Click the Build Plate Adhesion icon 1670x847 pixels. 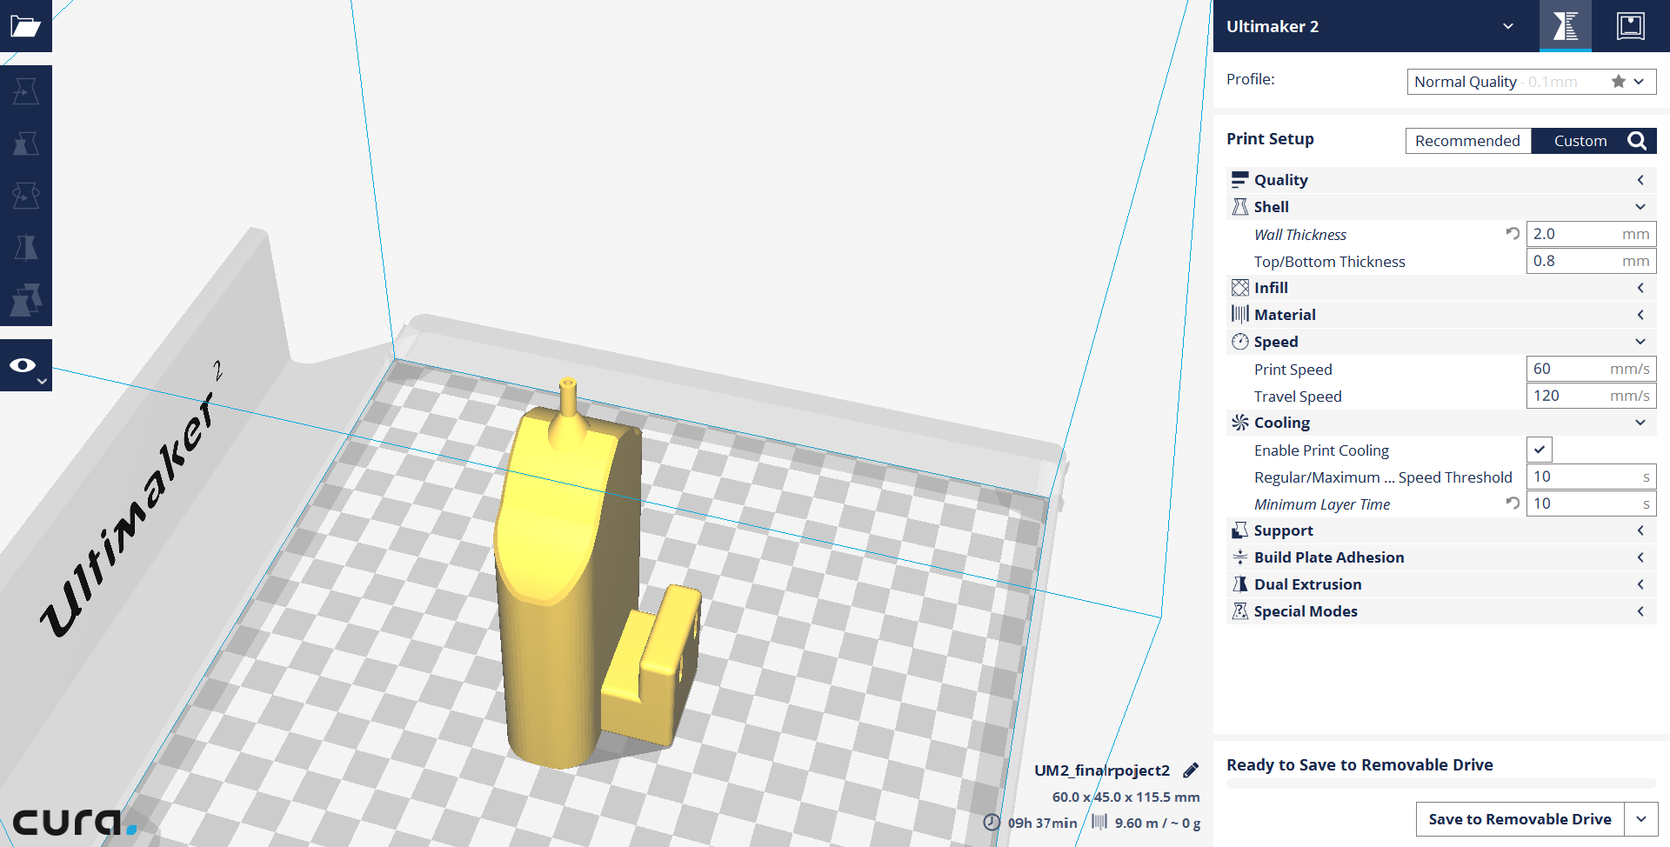click(x=1240, y=557)
